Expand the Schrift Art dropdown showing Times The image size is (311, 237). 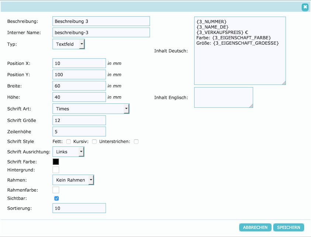pos(91,109)
